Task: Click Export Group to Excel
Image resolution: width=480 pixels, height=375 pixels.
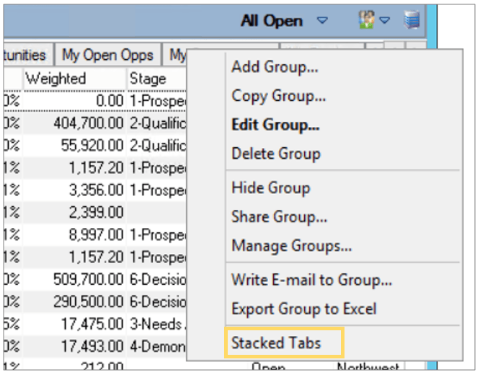Action: [x=303, y=309]
